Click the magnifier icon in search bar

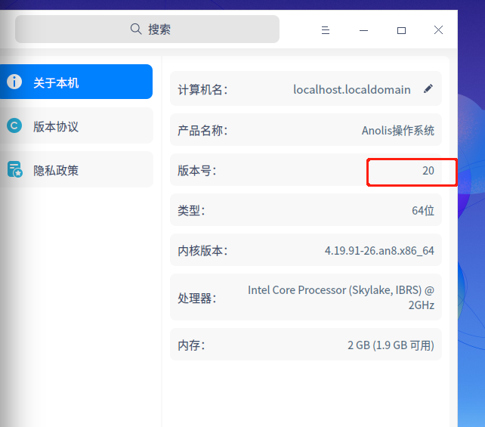(136, 29)
